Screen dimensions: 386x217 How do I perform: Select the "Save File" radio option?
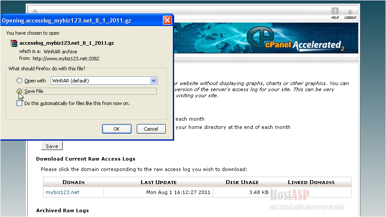[19, 92]
